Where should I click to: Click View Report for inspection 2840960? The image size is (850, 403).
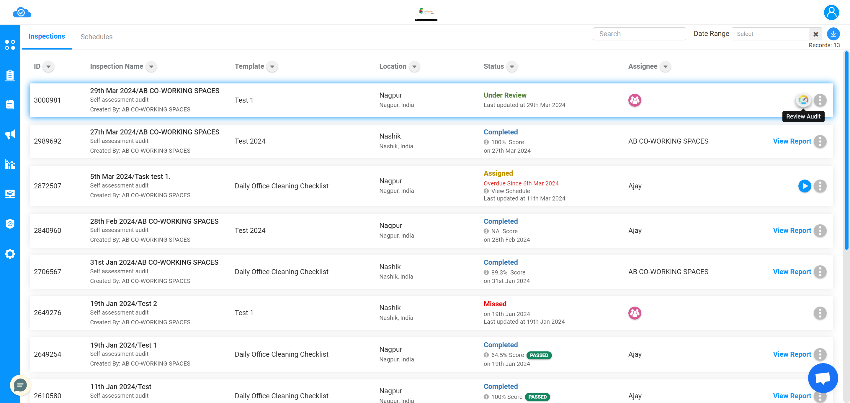point(792,230)
